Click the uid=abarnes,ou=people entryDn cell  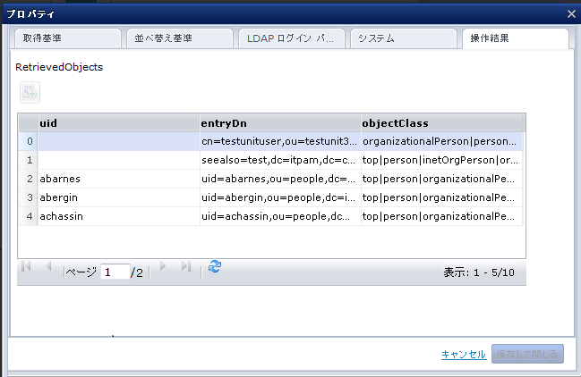280,179
